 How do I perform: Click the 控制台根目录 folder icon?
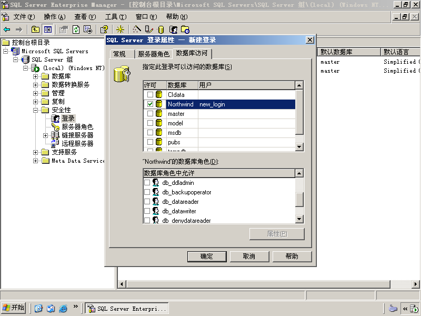pyautogui.click(x=6, y=43)
